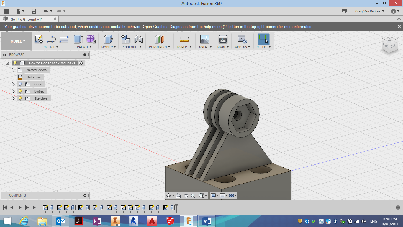403x227 pixels.
Task: Click the timeline end position marker
Action: click(176, 208)
